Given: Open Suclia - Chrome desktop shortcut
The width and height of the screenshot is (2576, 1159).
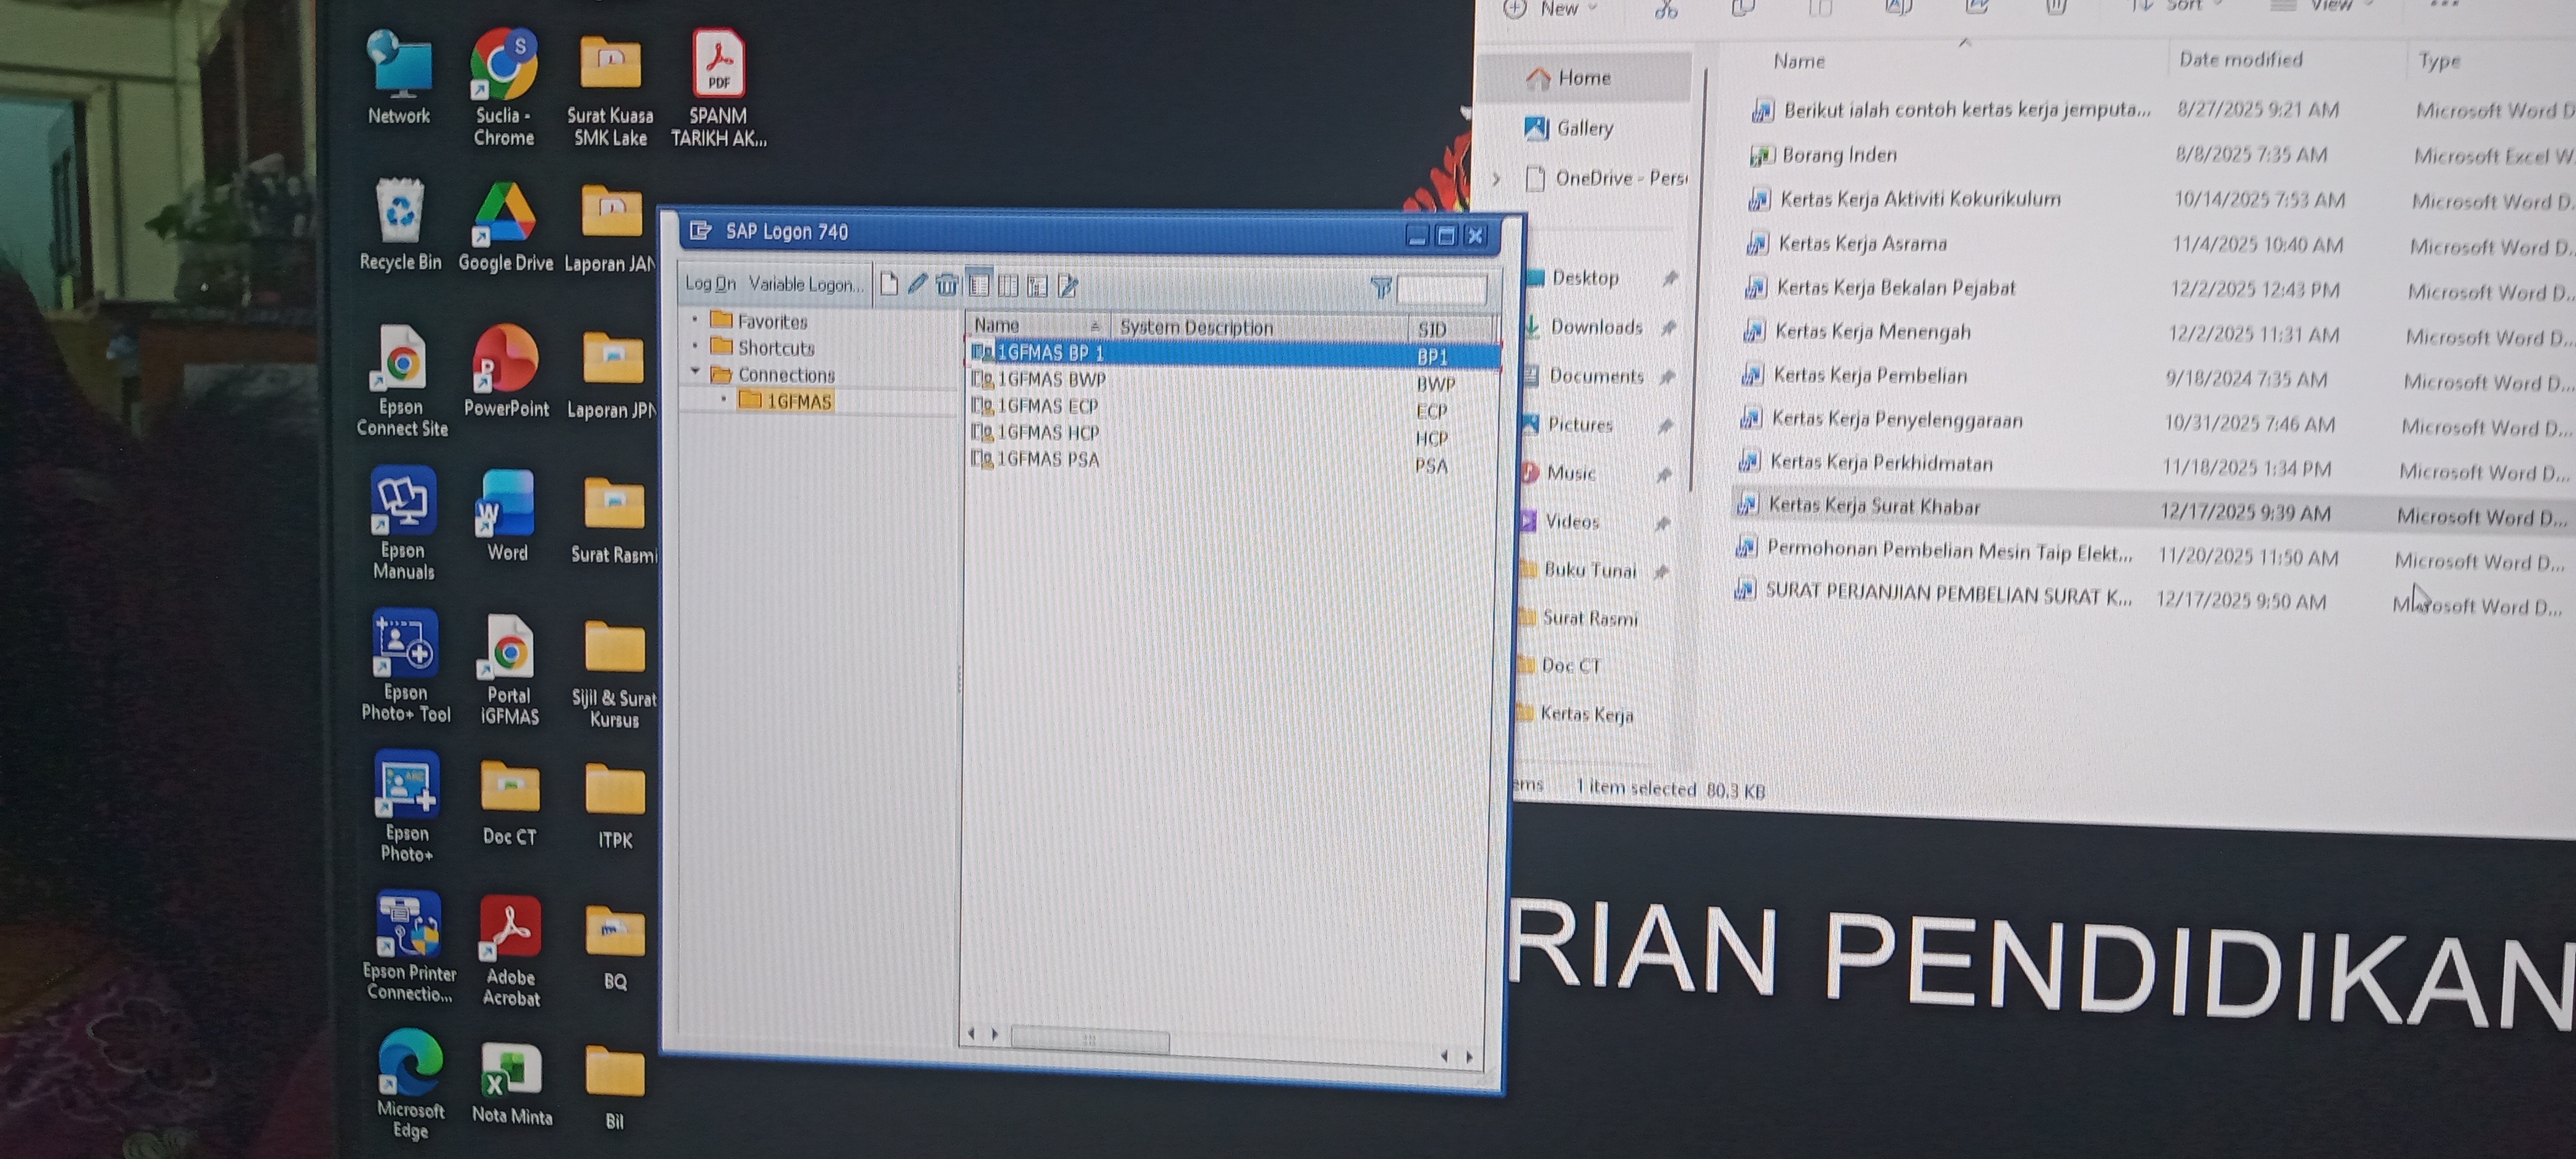Looking at the screenshot, I should tap(504, 88).
